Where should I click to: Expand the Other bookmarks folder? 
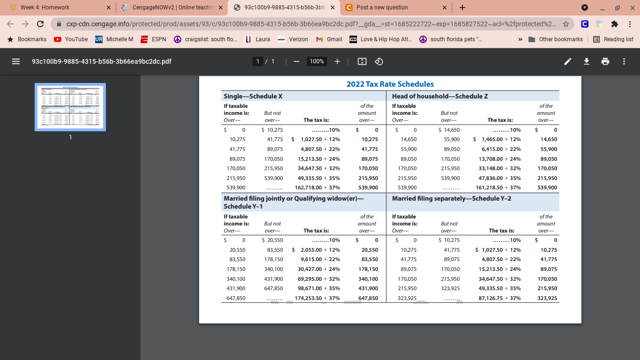[555, 39]
